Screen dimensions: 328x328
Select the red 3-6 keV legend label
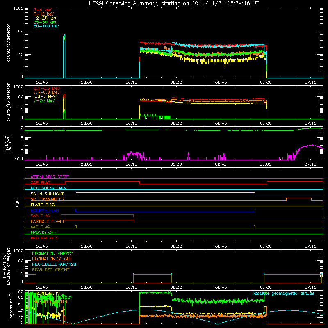(43, 10)
